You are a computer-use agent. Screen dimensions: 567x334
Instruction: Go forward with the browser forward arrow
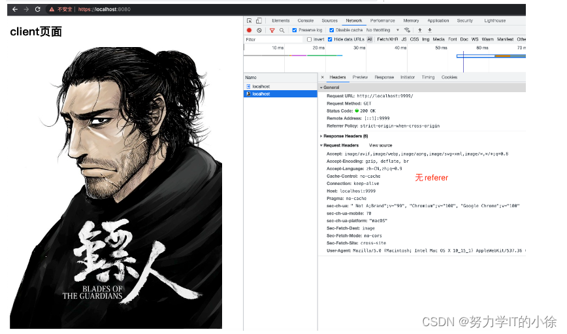26,9
